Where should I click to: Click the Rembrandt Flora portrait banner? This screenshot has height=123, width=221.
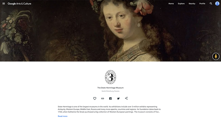110,31
